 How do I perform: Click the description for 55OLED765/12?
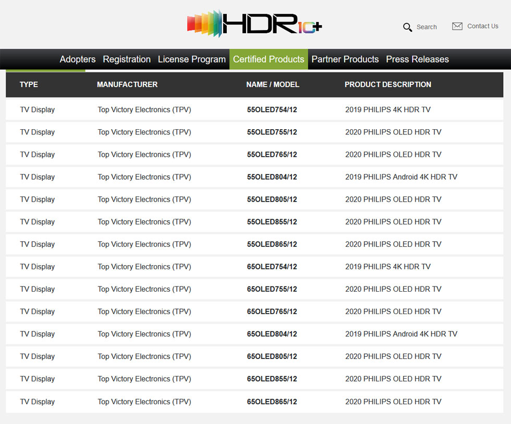pos(393,155)
